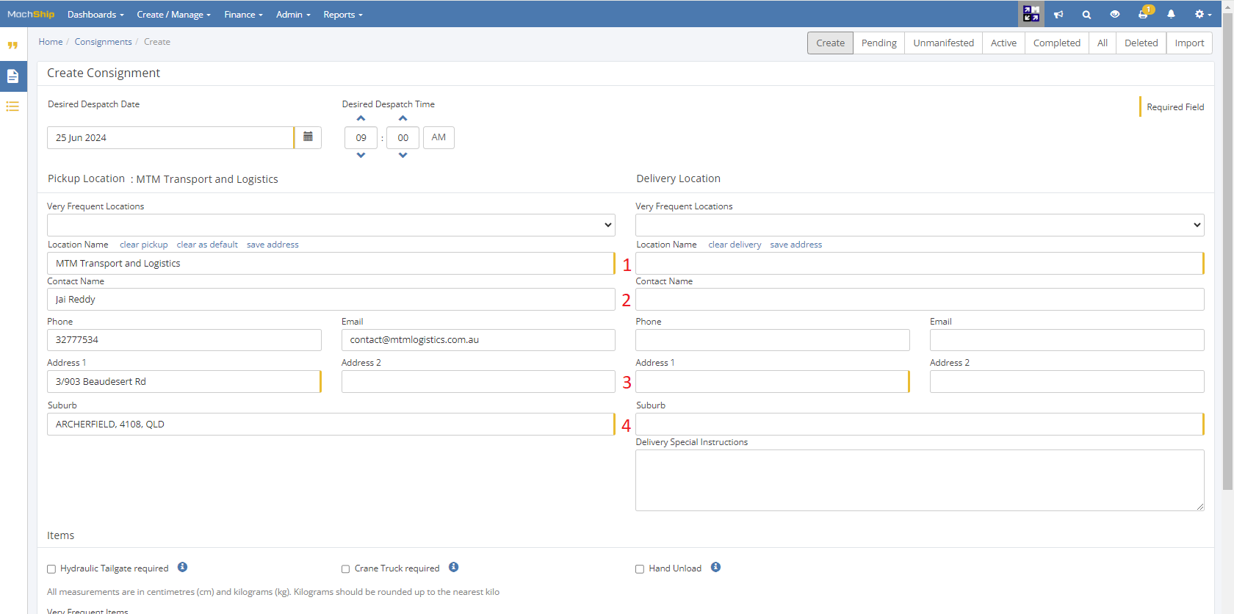Click pickup Location Name field
The height and width of the screenshot is (614, 1234).
pos(331,263)
